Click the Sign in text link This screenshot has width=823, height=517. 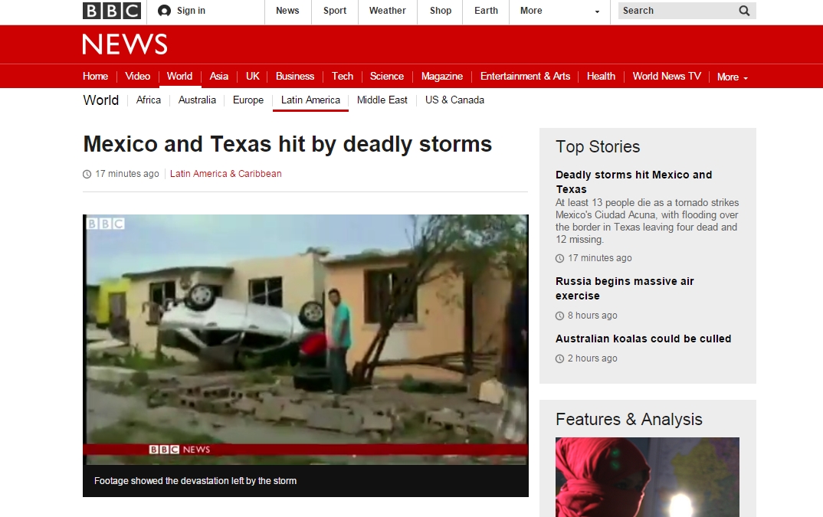tap(191, 11)
